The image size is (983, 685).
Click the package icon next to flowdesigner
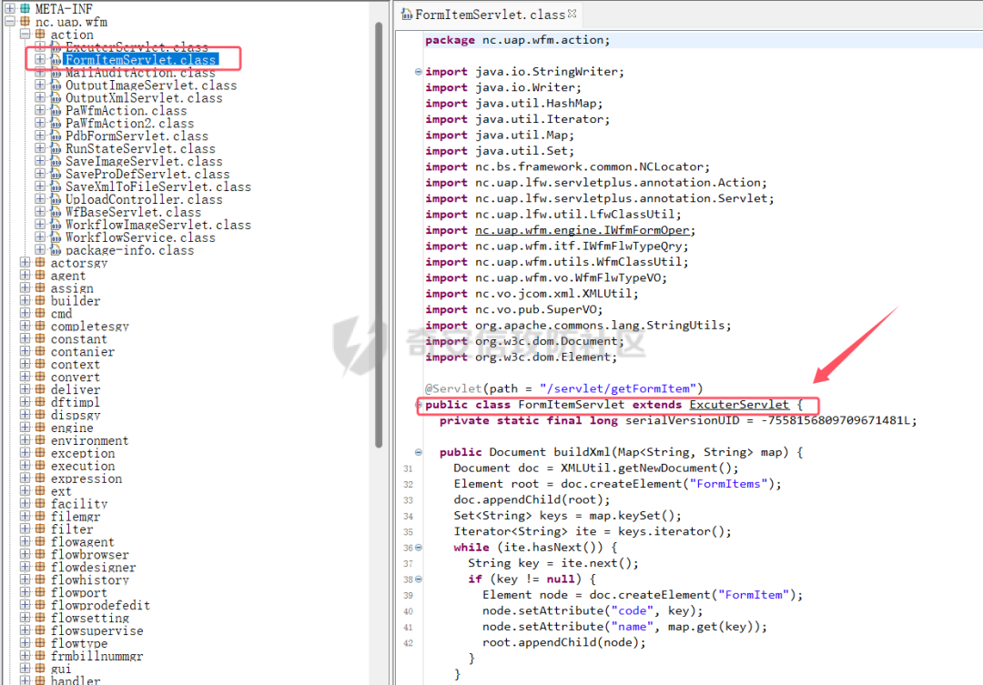click(x=40, y=567)
